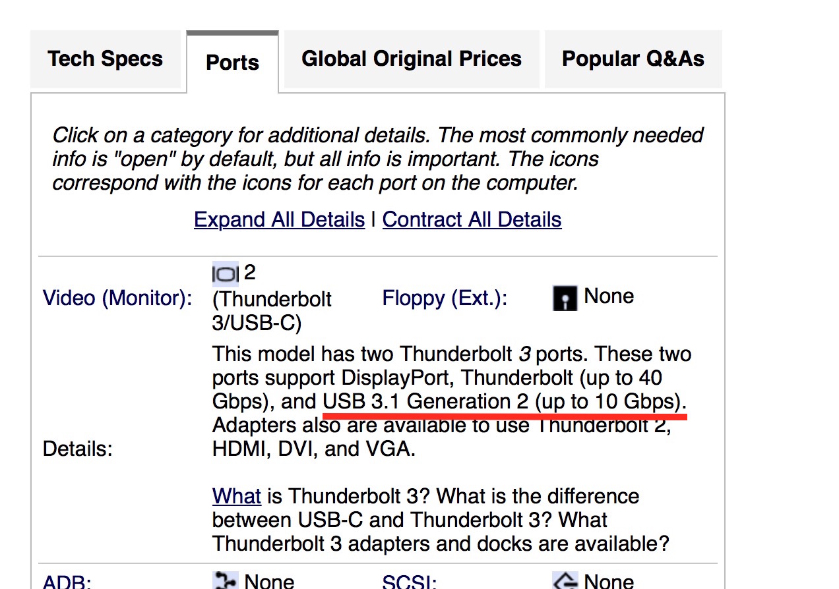This screenshot has height=589, width=839.
Task: Follow the "What" Thunderbolt 3 link
Action: (236, 495)
